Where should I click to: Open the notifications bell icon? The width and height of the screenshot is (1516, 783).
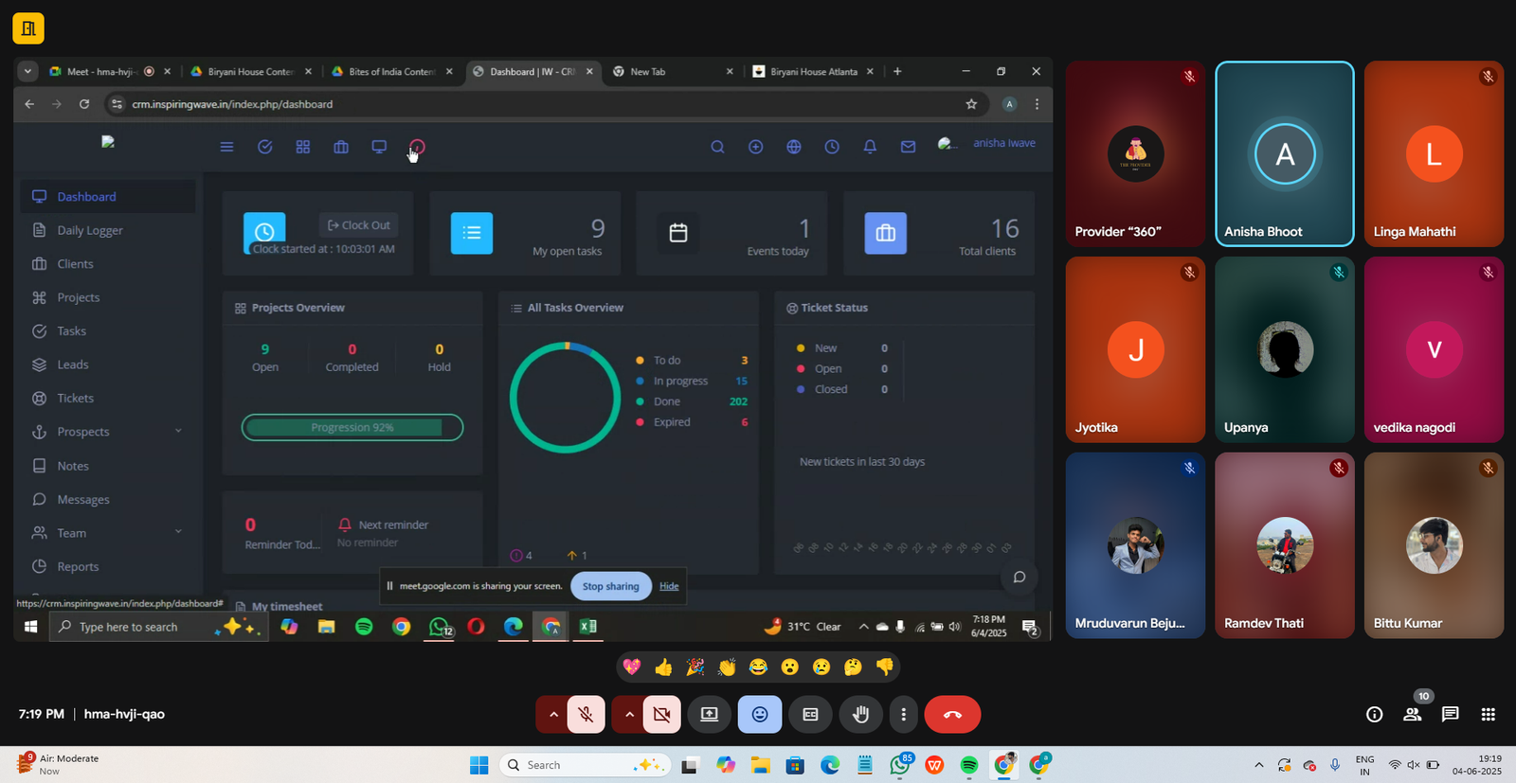tap(870, 147)
